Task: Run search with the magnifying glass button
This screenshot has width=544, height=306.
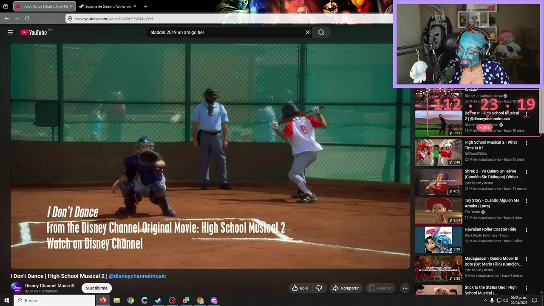Action: (x=321, y=32)
